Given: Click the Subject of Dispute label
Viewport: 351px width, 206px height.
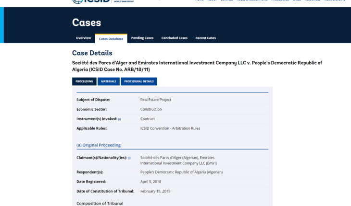Looking at the screenshot, I should click(x=93, y=100).
